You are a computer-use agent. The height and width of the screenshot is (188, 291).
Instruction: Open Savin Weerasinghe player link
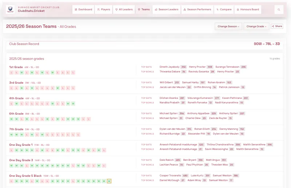tap(216, 149)
